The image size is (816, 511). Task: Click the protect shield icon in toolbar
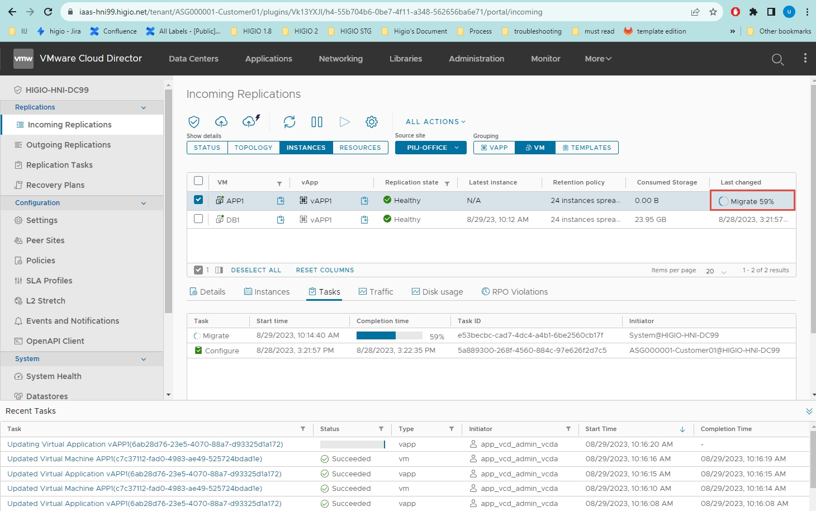coord(194,122)
